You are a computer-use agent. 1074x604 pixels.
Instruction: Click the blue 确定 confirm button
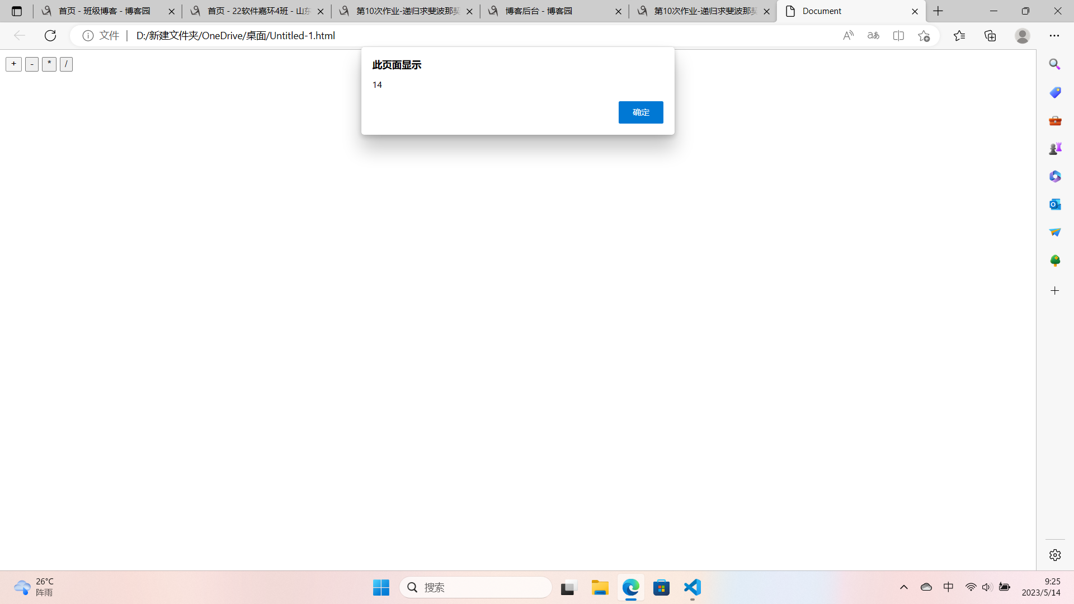tap(640, 112)
